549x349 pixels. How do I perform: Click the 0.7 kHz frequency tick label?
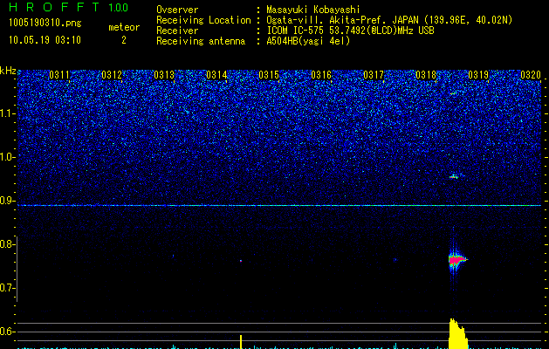[8, 288]
